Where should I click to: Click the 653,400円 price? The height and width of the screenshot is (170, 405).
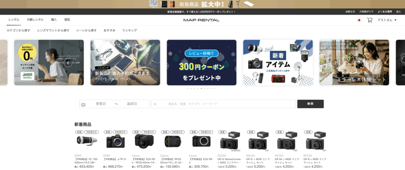click(86, 167)
